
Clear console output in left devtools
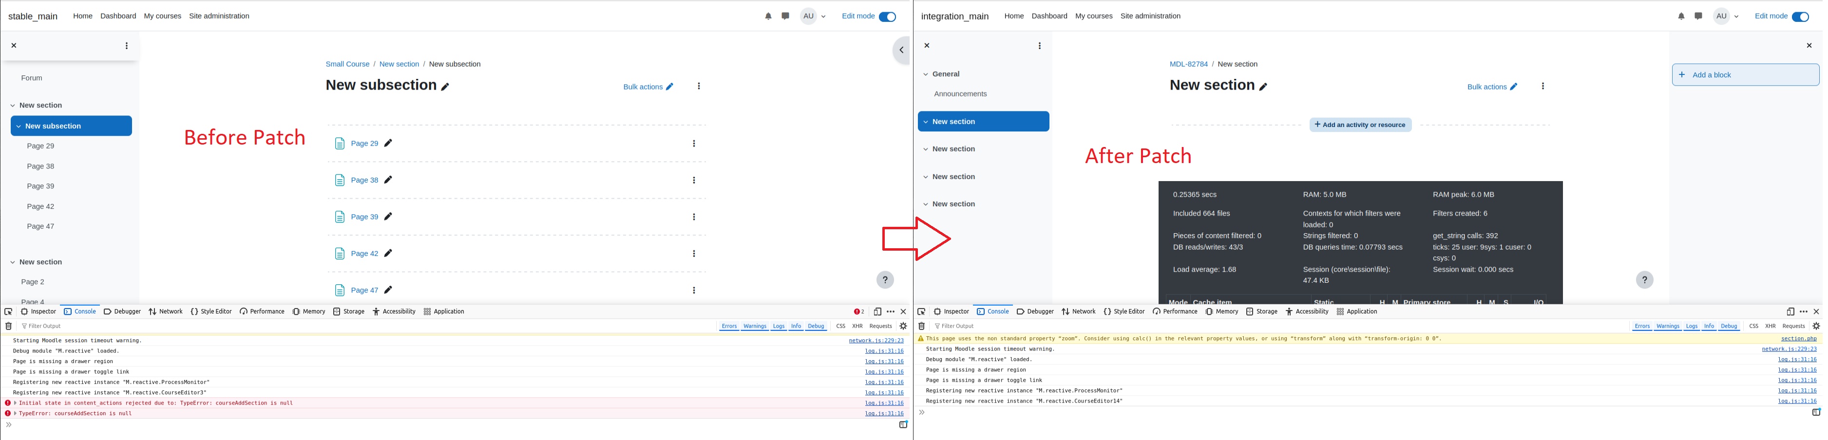coord(8,327)
